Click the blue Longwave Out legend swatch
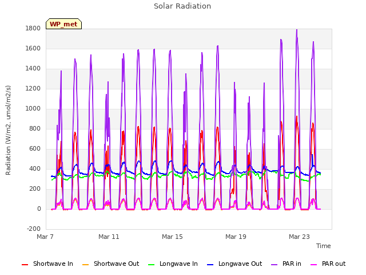366x275 pixels. pyautogui.click(x=210, y=265)
